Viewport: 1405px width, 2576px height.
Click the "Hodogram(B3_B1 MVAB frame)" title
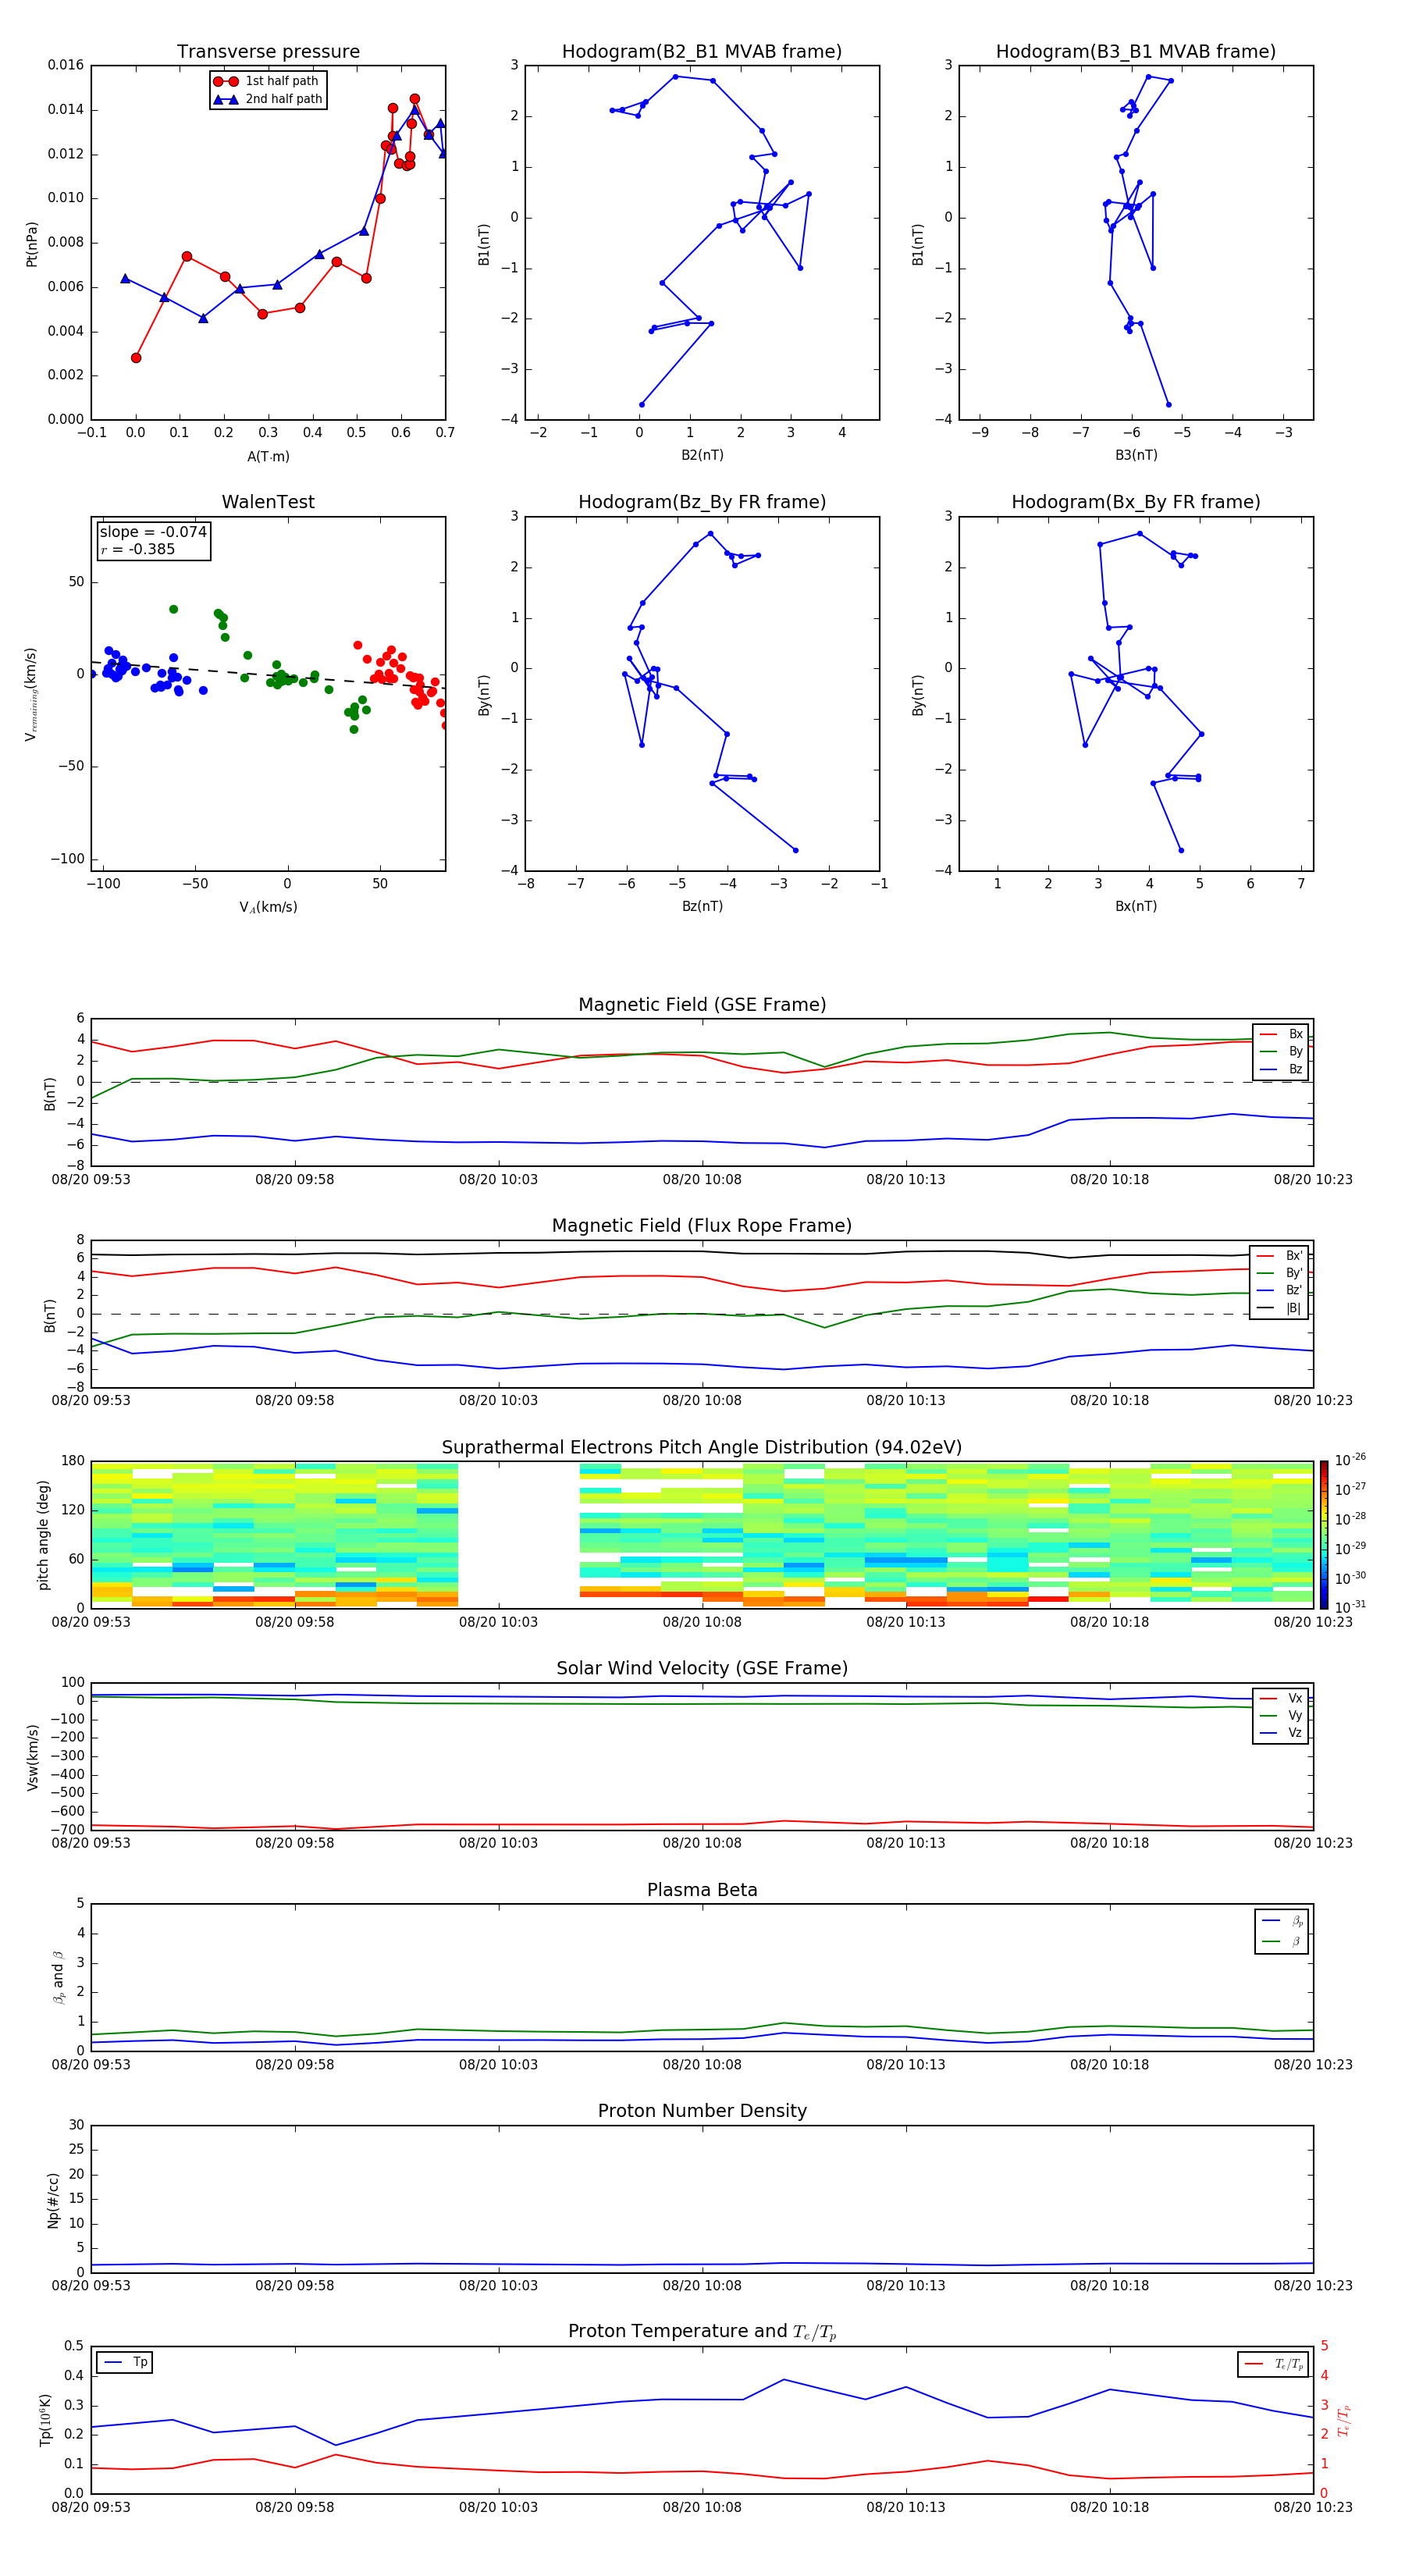point(1136,52)
